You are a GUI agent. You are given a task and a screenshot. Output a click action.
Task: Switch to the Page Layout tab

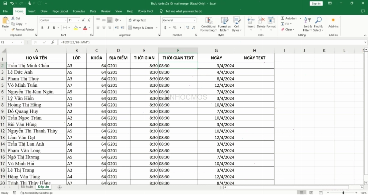[x=60, y=11]
